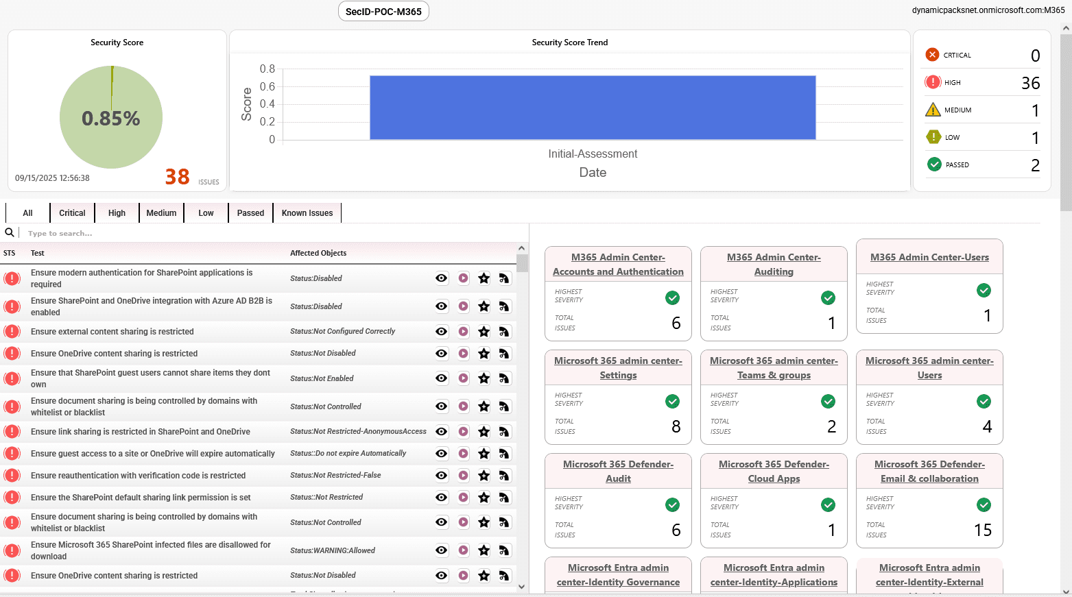
Task: Click star-plus icon on SharePoint guest users row
Action: (x=484, y=378)
